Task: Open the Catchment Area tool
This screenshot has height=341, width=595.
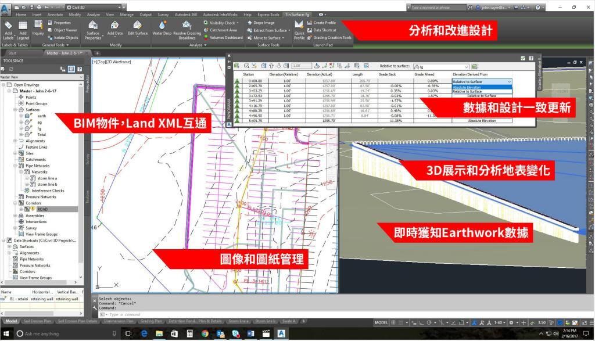Action: click(x=220, y=30)
